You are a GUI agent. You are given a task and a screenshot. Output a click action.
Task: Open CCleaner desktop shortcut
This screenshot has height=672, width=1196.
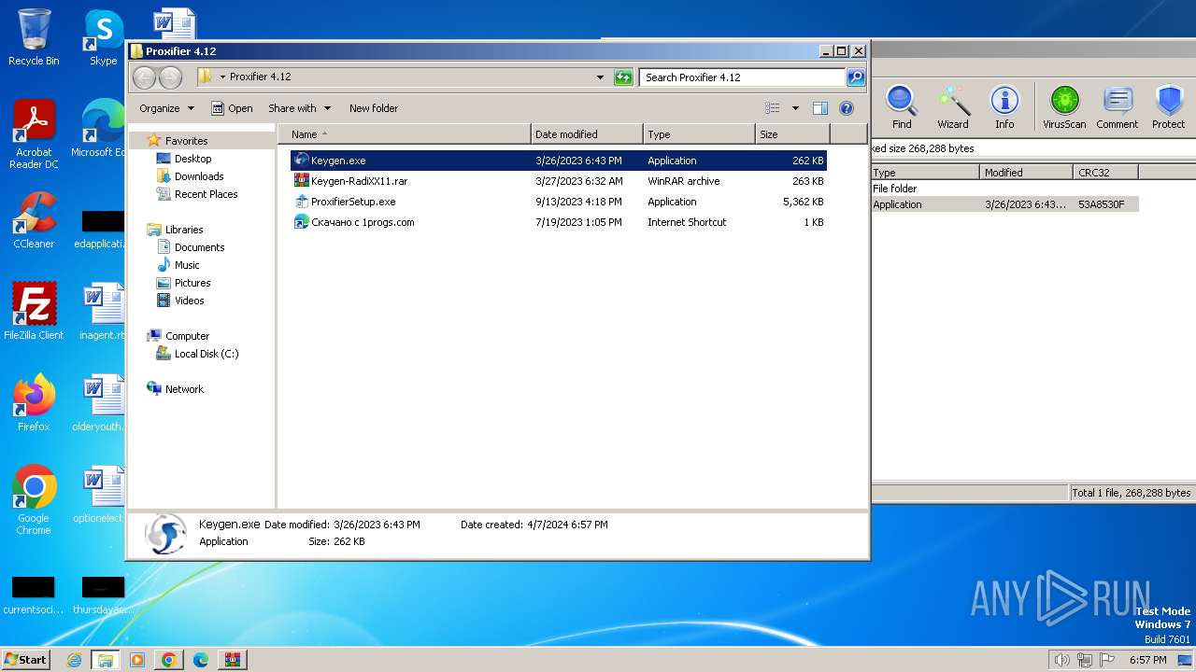tap(34, 221)
